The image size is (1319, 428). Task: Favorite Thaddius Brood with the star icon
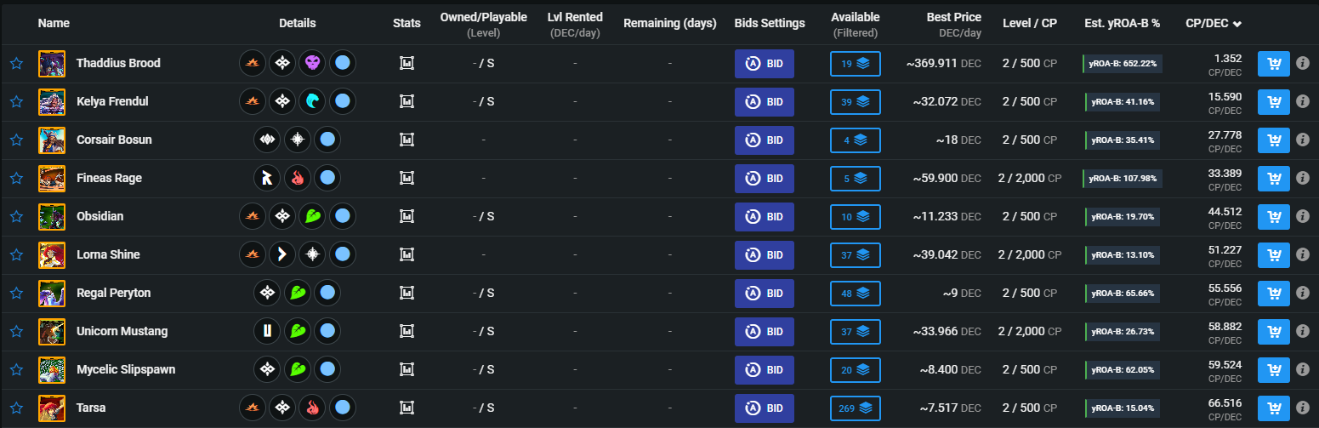[x=16, y=63]
